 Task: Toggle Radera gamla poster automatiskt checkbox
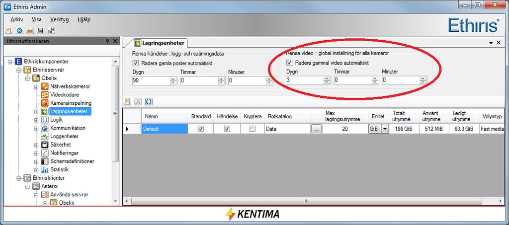[x=136, y=63]
